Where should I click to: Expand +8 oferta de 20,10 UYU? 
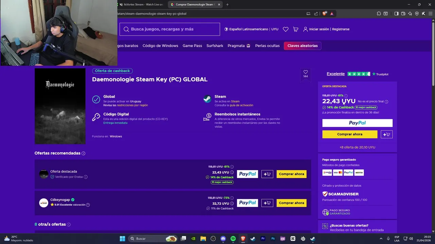pyautogui.click(x=357, y=147)
